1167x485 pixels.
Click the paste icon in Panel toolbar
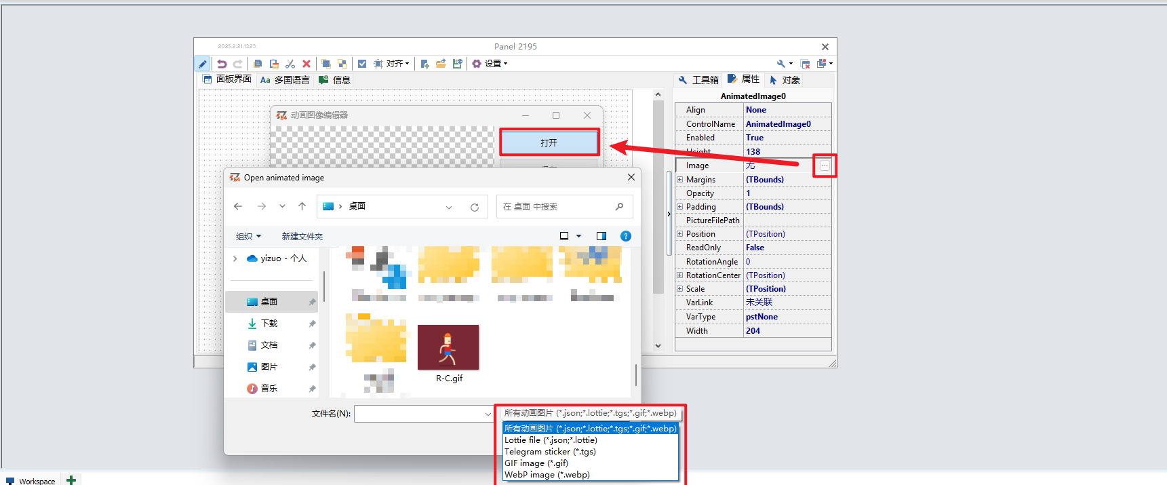pos(274,64)
